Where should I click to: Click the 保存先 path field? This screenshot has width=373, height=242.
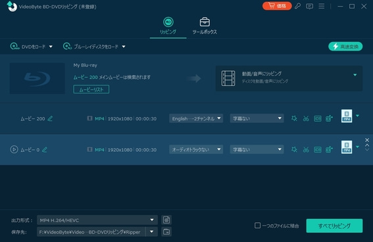[x=91, y=231]
